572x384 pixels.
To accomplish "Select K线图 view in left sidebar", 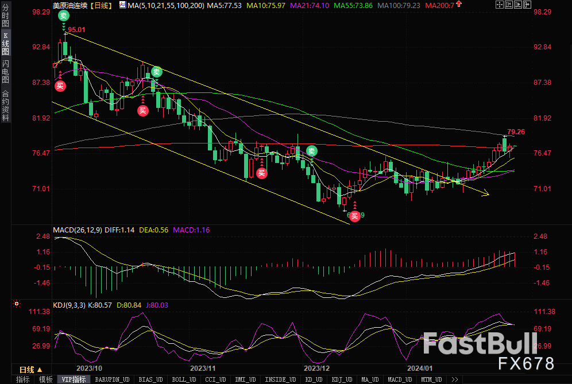I will 6,44.
